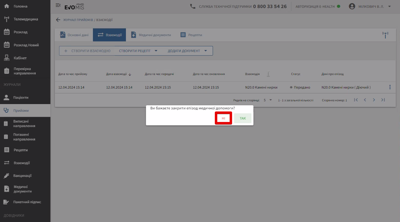Click the user account avatar icon
The height and width of the screenshot is (222, 400).
pos(352,6)
